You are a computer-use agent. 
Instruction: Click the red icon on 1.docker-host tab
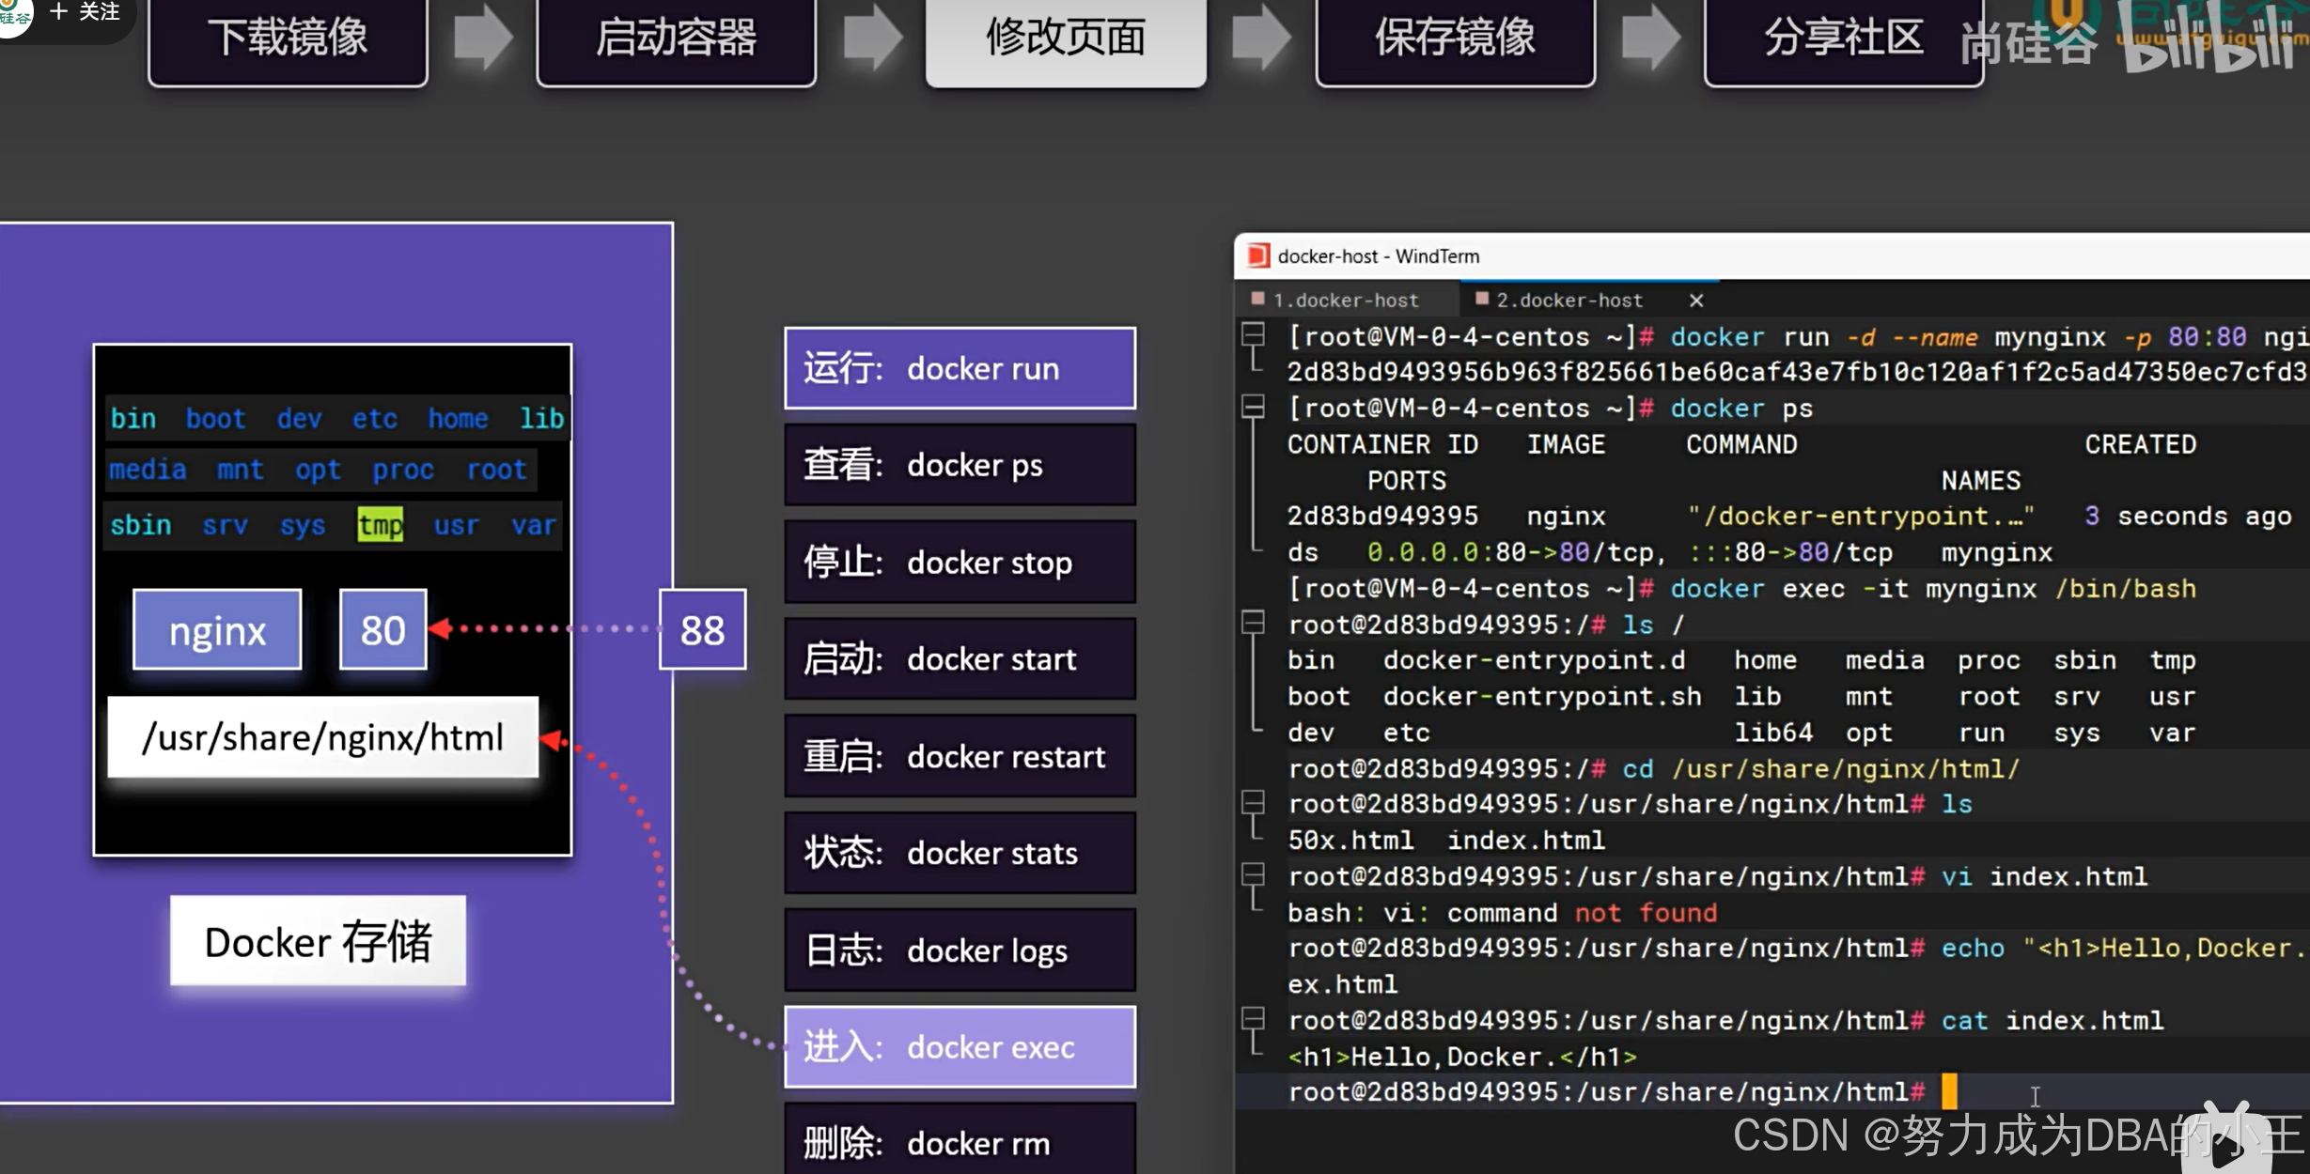(1257, 300)
